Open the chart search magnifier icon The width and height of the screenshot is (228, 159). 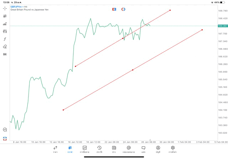(x=5, y=130)
